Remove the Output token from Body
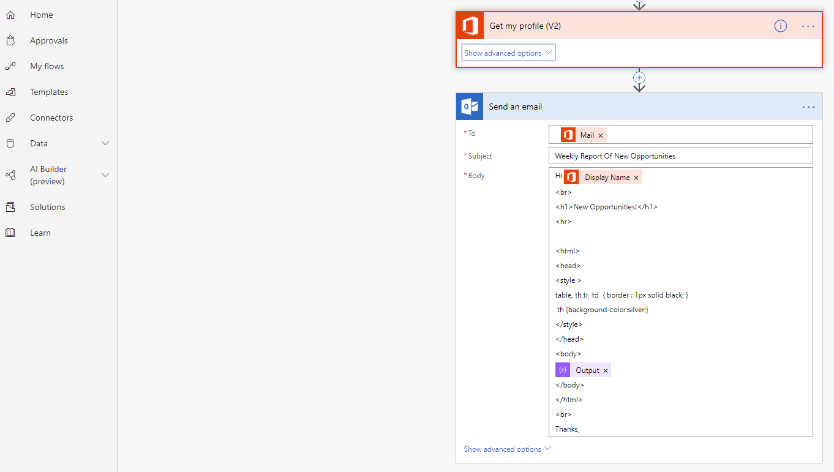 click(606, 370)
